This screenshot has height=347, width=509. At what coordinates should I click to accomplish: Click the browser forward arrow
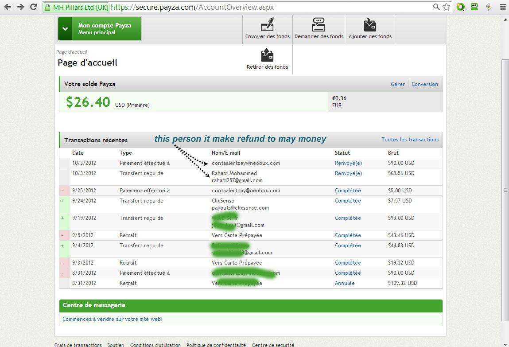pyautogui.click(x=20, y=7)
